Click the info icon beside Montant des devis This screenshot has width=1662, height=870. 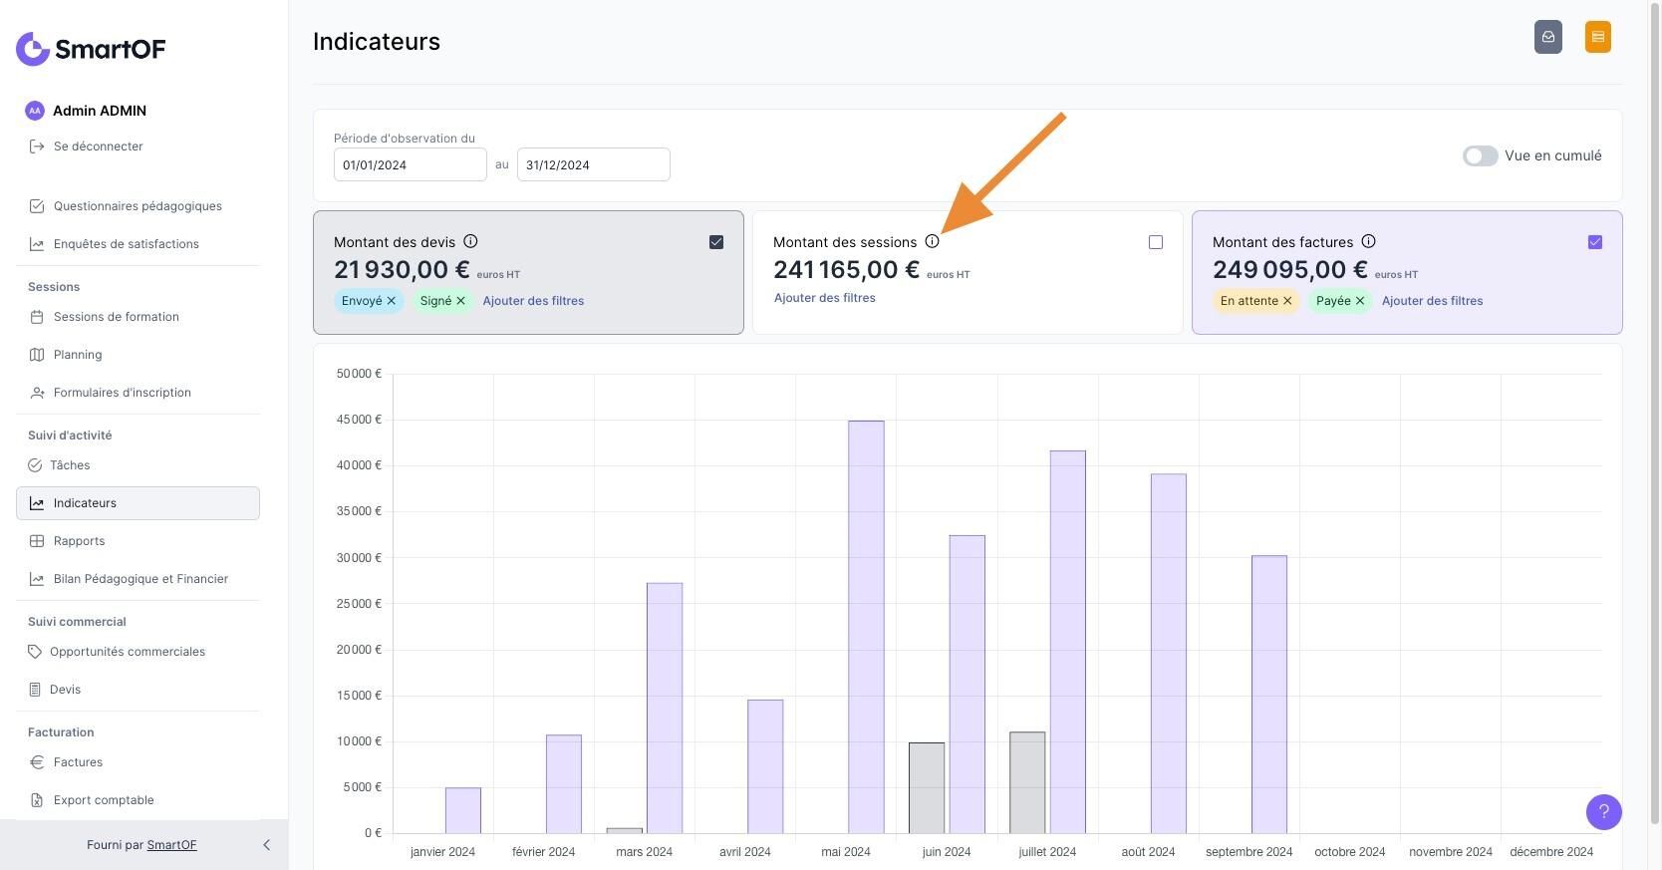point(470,241)
